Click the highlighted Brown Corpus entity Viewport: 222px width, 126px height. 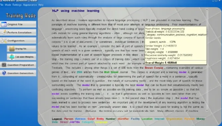(154, 68)
